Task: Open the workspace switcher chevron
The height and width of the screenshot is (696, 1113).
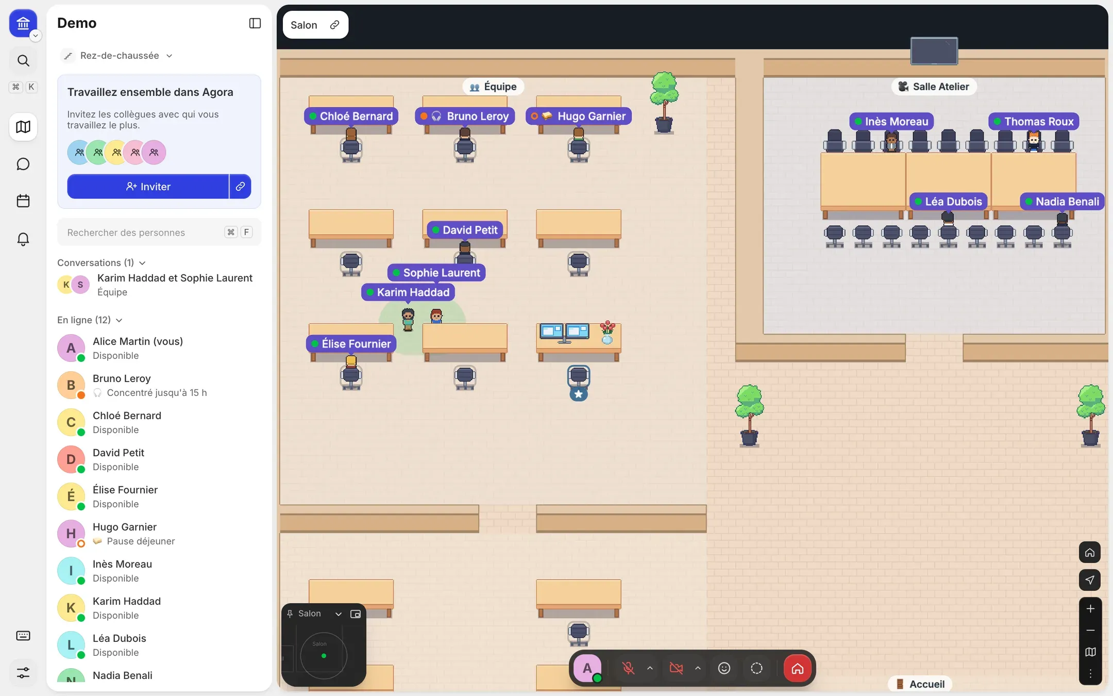Action: point(36,36)
